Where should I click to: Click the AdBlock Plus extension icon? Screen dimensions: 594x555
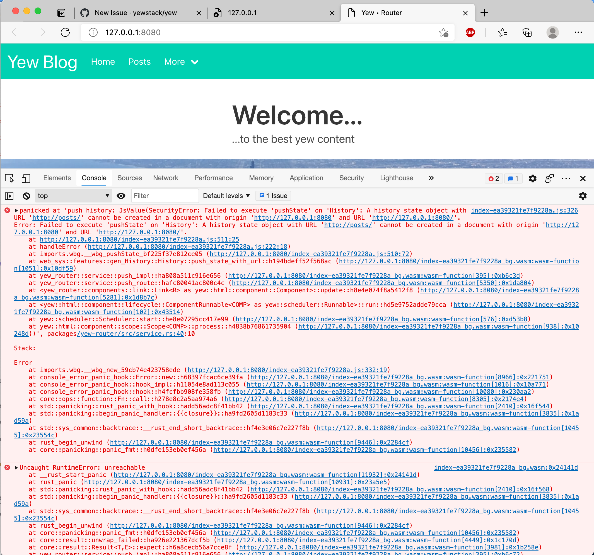click(x=470, y=32)
